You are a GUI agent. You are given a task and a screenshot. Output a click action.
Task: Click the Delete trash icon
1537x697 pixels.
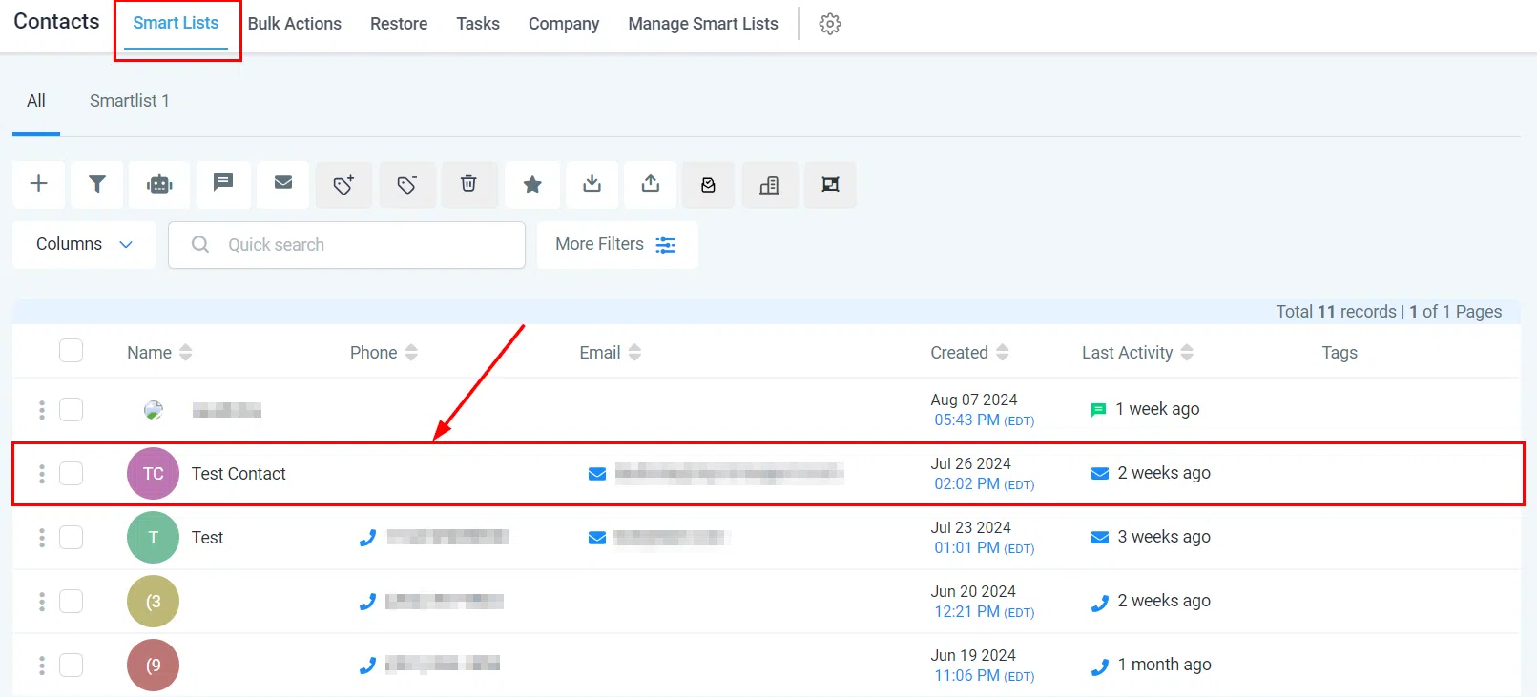coord(468,184)
